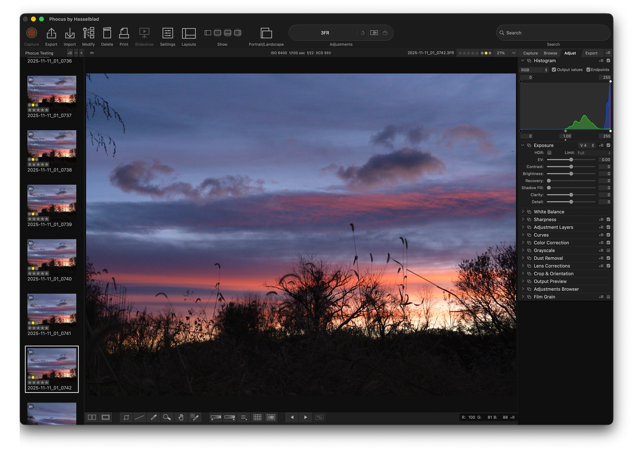Go to the next image arrow
The image size is (633, 451).
pos(306,417)
